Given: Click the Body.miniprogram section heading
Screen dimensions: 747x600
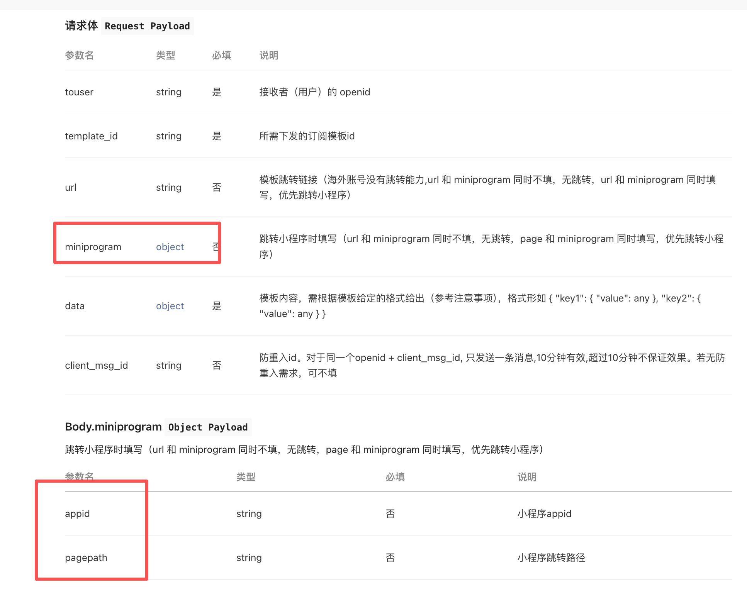Looking at the screenshot, I should (113, 427).
